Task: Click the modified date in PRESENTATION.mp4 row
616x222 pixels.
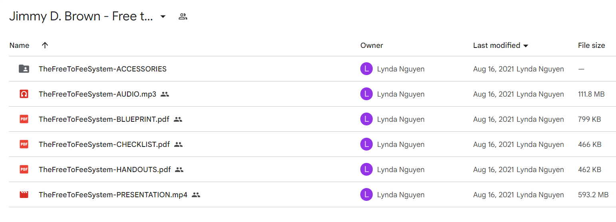Action: [494, 195]
